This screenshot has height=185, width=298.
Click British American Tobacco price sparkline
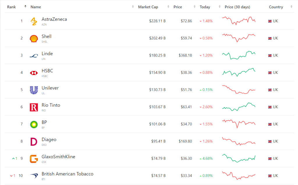click(239, 175)
